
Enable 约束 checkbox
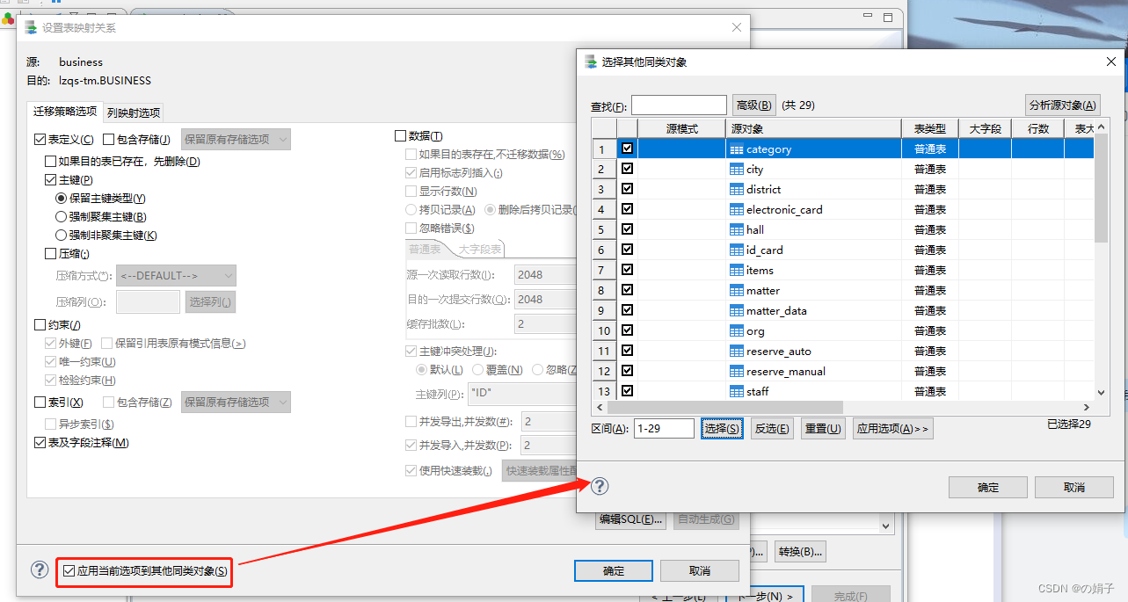(40, 325)
